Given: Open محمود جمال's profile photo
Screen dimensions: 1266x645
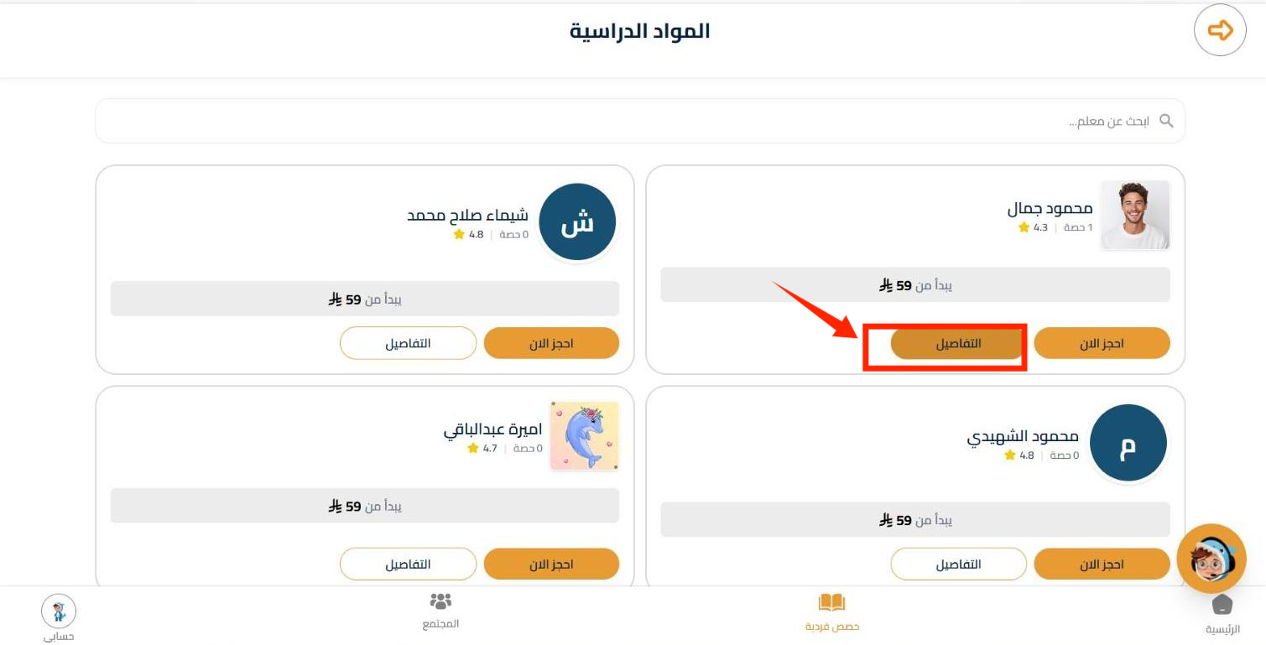Looking at the screenshot, I should click(x=1135, y=215).
